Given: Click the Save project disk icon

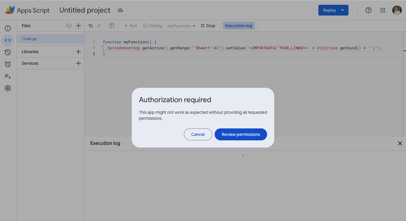Looking at the screenshot, I should (x=112, y=26).
